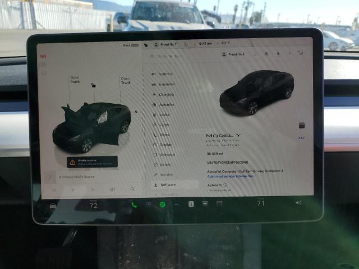Open the green Phone app
The width and height of the screenshot is (359, 269).
point(134,205)
